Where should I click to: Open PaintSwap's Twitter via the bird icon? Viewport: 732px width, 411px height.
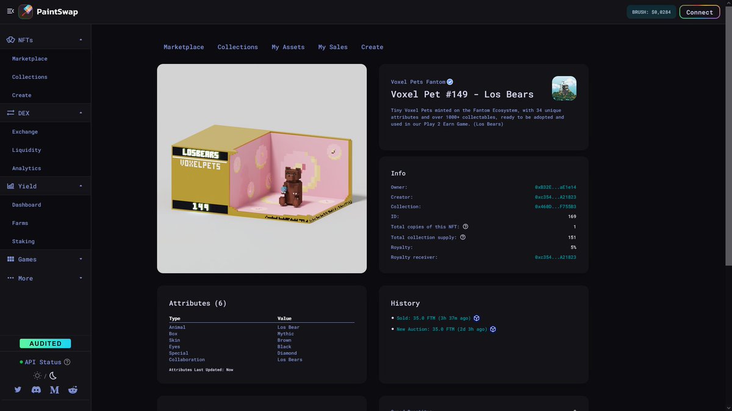click(x=18, y=390)
